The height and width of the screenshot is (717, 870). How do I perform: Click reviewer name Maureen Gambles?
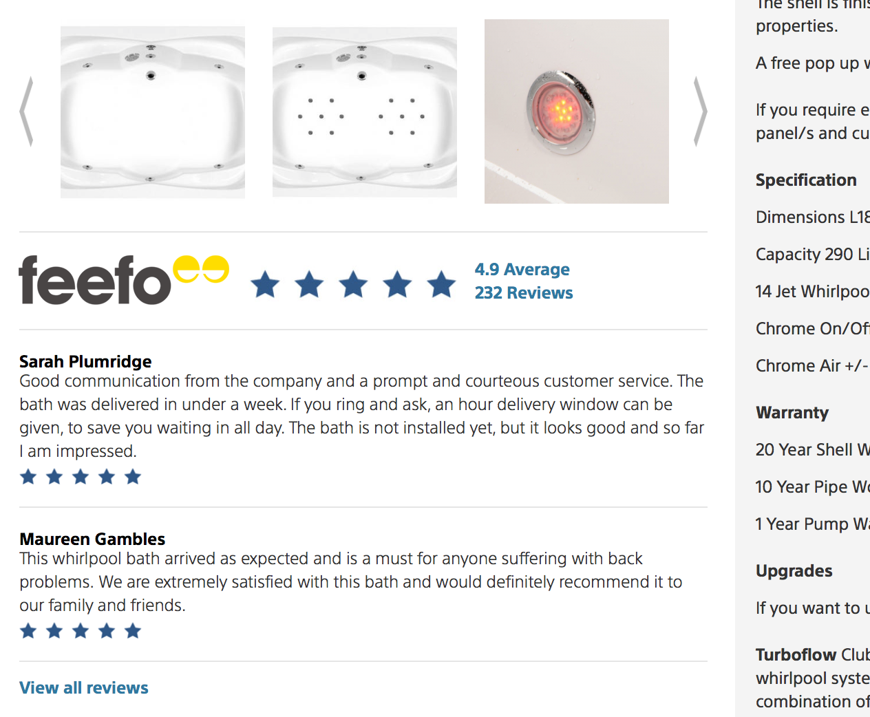pyautogui.click(x=92, y=539)
